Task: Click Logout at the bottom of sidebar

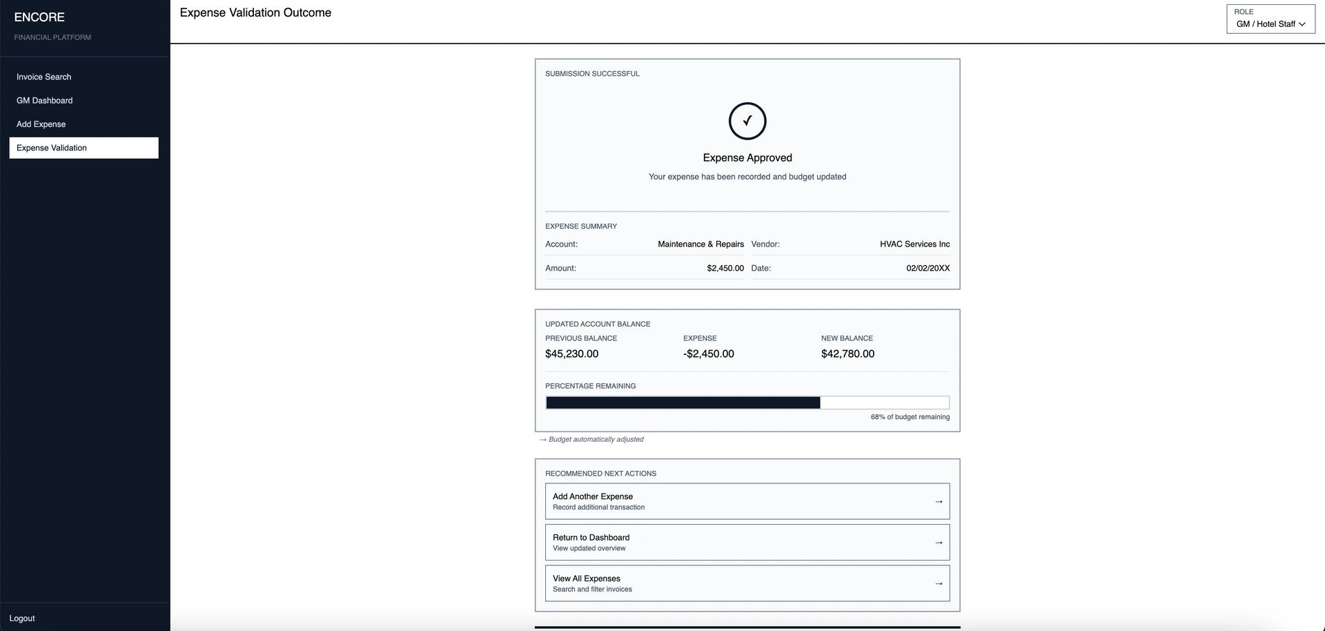Action: click(x=21, y=618)
